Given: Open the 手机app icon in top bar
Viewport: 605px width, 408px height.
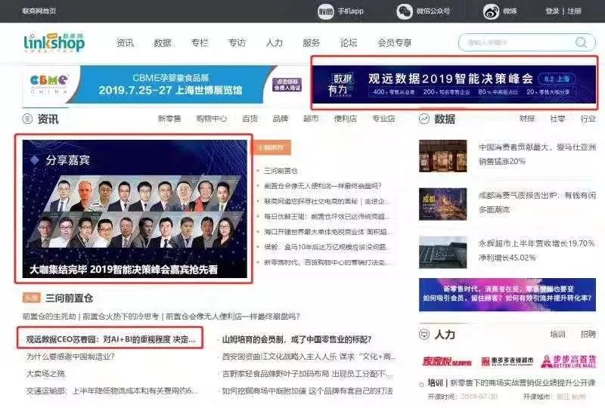Looking at the screenshot, I should [325, 11].
